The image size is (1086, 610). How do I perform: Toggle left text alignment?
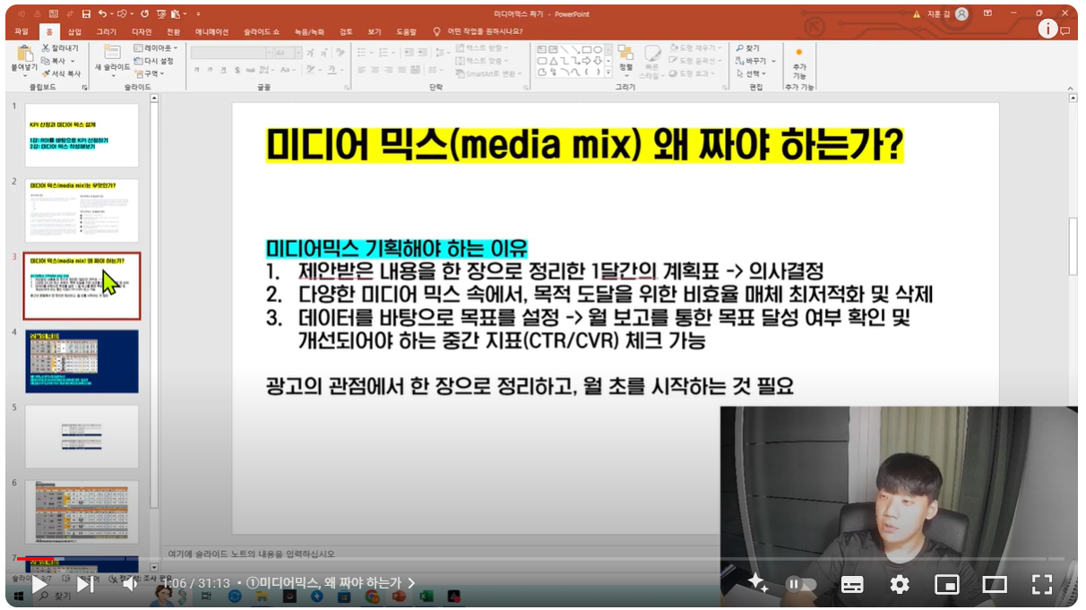[x=361, y=70]
